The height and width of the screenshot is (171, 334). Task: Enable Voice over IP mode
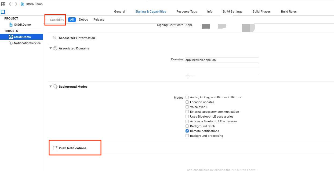(x=187, y=107)
